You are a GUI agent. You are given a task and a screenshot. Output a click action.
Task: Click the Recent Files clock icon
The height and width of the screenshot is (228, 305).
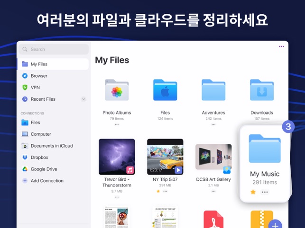25,99
